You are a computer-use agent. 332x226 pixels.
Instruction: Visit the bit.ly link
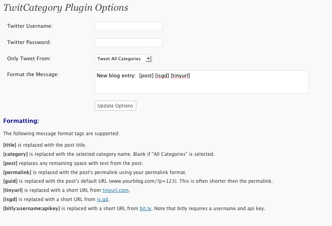145,209
